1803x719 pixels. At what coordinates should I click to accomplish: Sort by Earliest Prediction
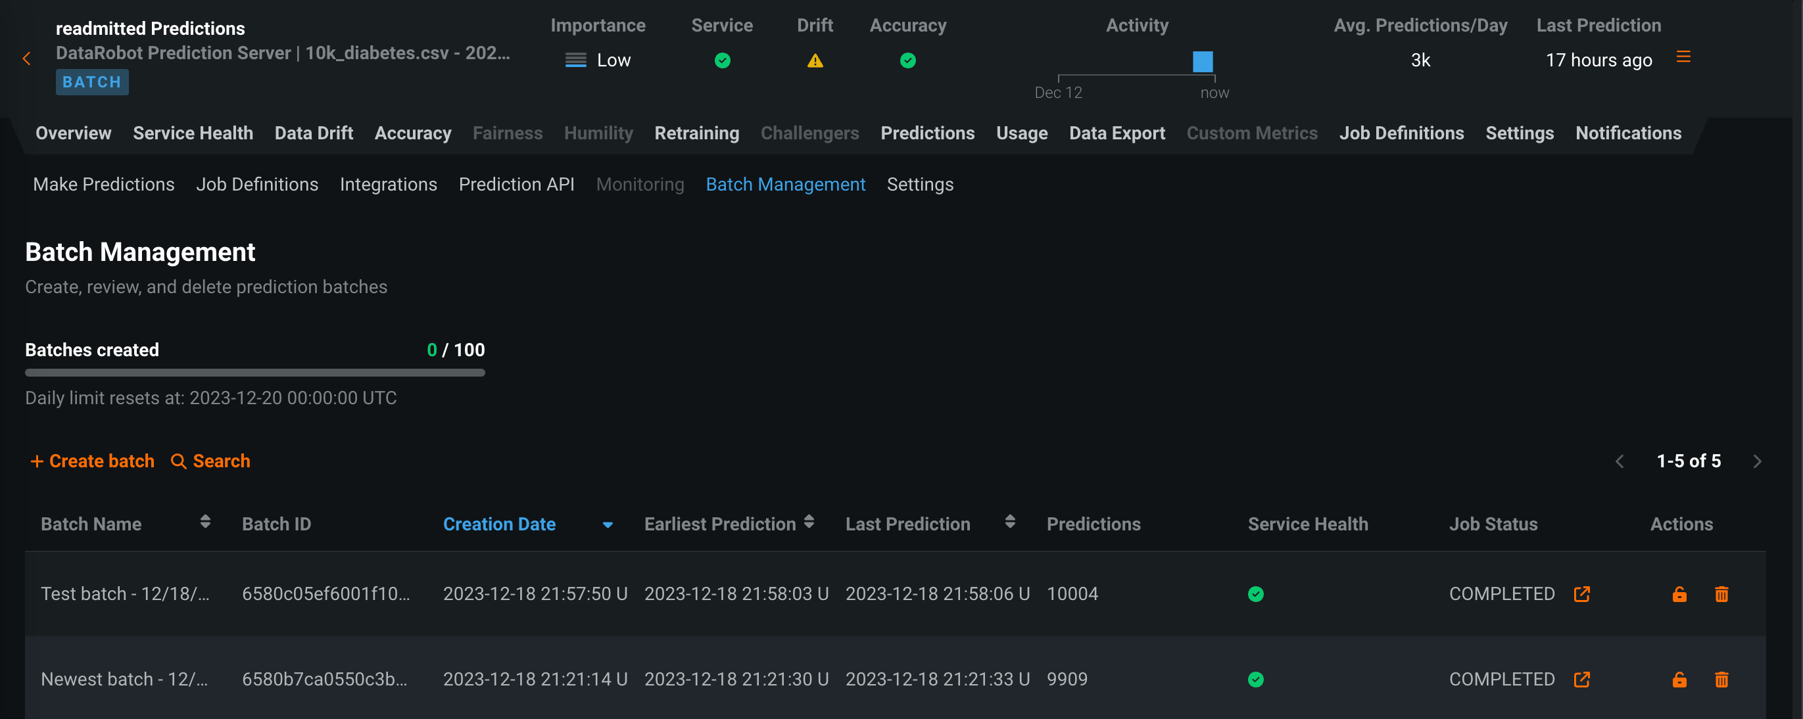tap(809, 522)
